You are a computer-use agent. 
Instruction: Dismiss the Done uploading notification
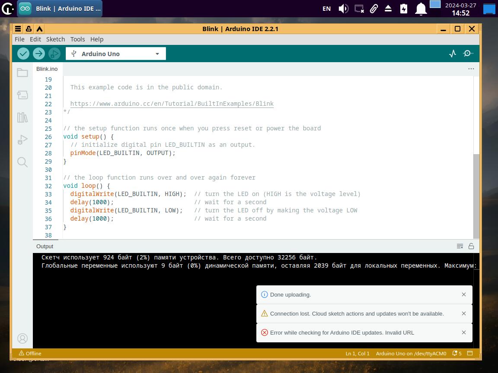(464, 295)
